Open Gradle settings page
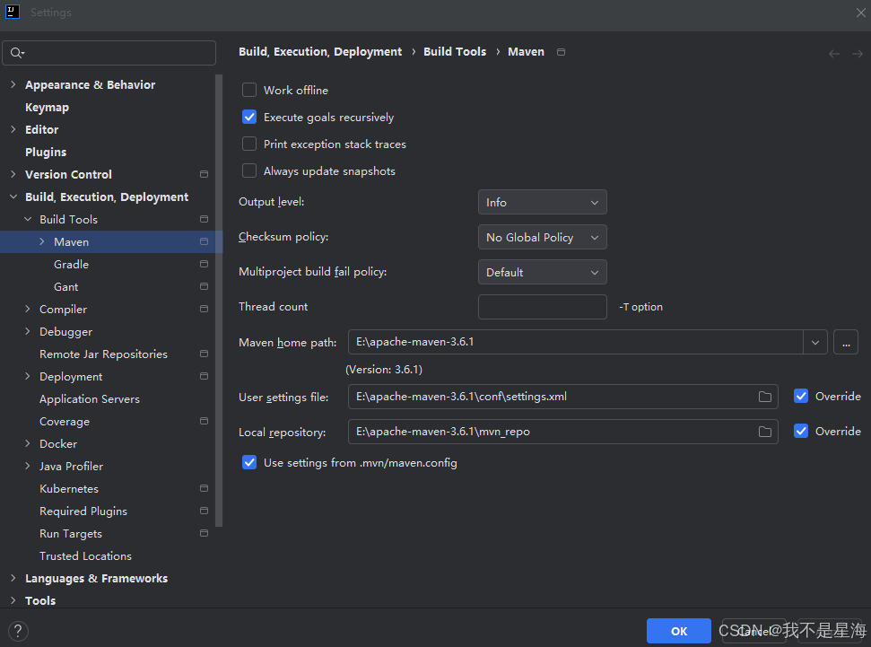 pyautogui.click(x=71, y=265)
